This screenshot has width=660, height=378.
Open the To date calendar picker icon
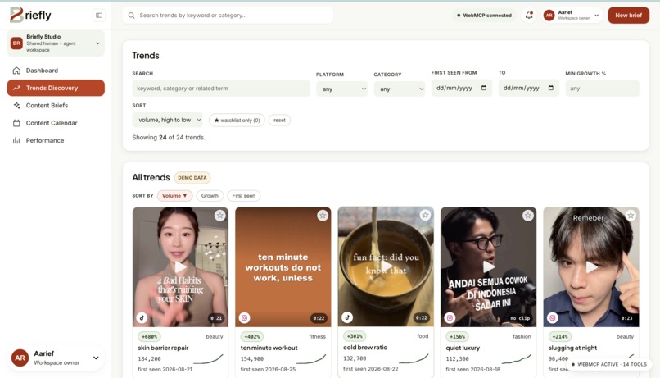[550, 88]
